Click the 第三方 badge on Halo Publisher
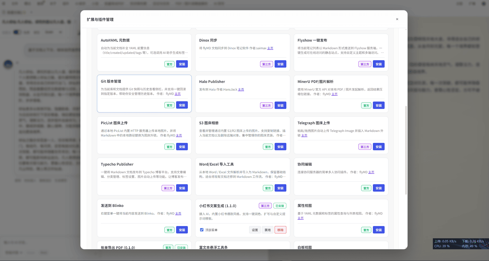489x261 pixels. (266, 106)
